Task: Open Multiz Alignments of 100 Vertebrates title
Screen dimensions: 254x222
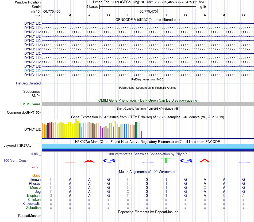Action: coord(148,172)
